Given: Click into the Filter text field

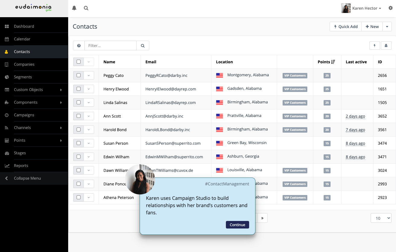Looking at the screenshot, I should tap(110, 46).
